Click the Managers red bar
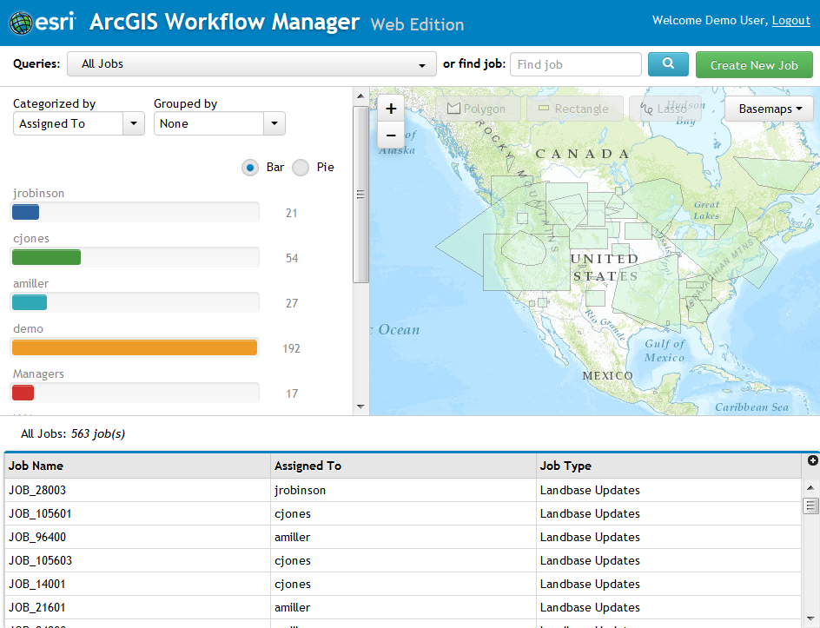This screenshot has height=628, width=820. pos(23,393)
